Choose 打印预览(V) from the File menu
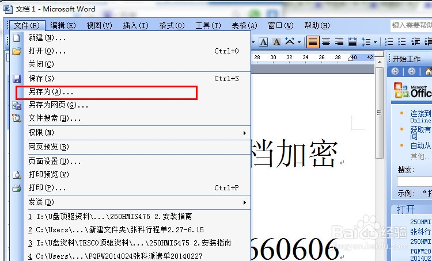The image size is (432, 261). (x=130, y=174)
